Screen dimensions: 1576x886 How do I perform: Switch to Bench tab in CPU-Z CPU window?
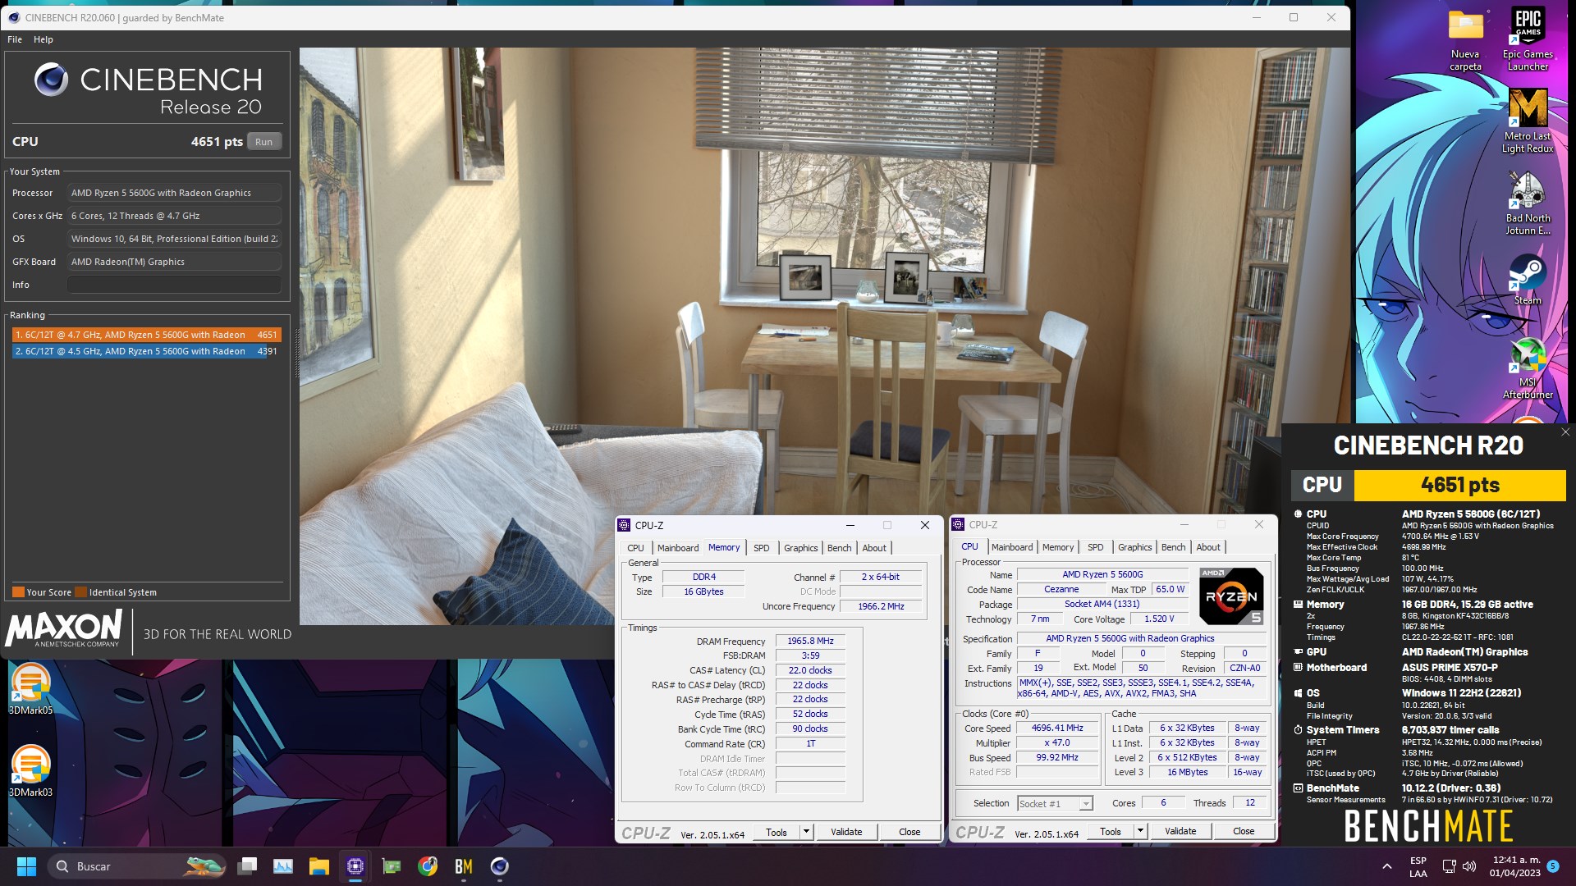point(1174,547)
